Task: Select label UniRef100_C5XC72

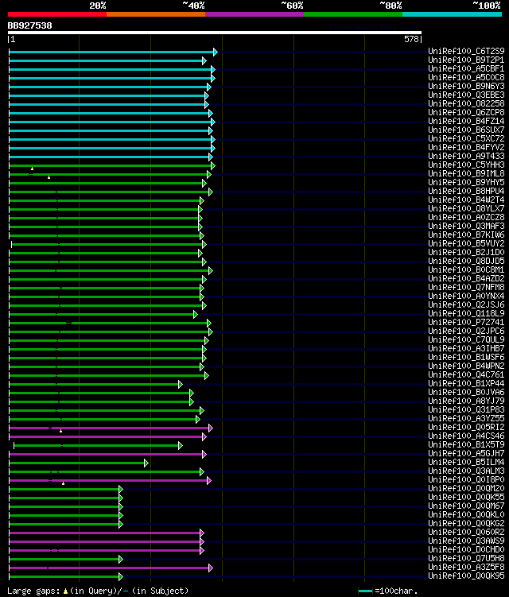Action: pos(466,138)
